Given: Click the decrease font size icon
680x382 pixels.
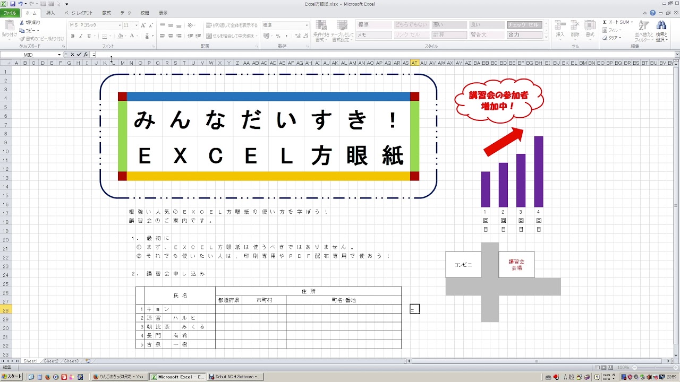Looking at the screenshot, I should tap(151, 25).
